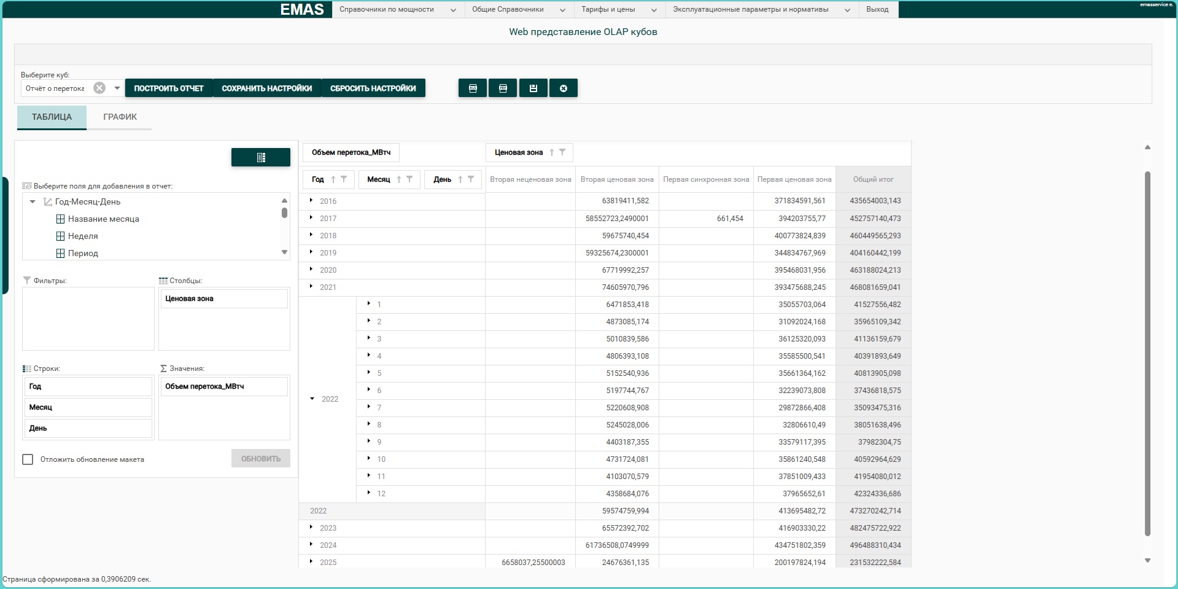Image resolution: width=1178 pixels, height=589 pixels.
Task: Collapse the expanded 2022 year row
Action: point(312,399)
